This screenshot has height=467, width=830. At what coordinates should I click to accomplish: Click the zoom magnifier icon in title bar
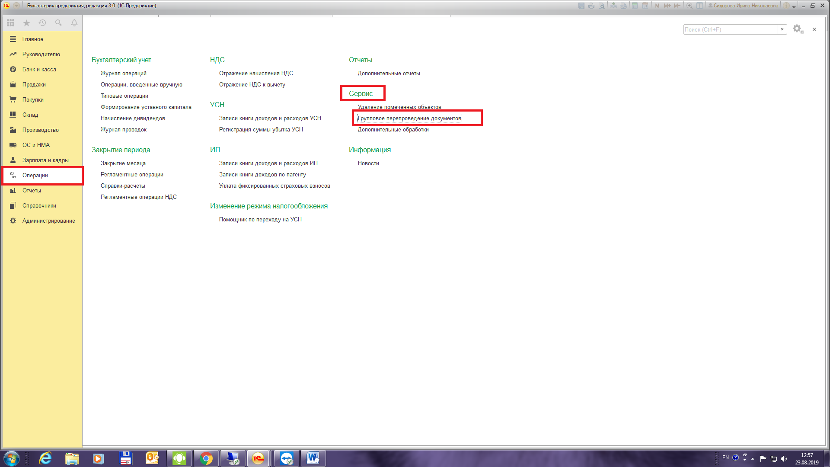tap(690, 6)
